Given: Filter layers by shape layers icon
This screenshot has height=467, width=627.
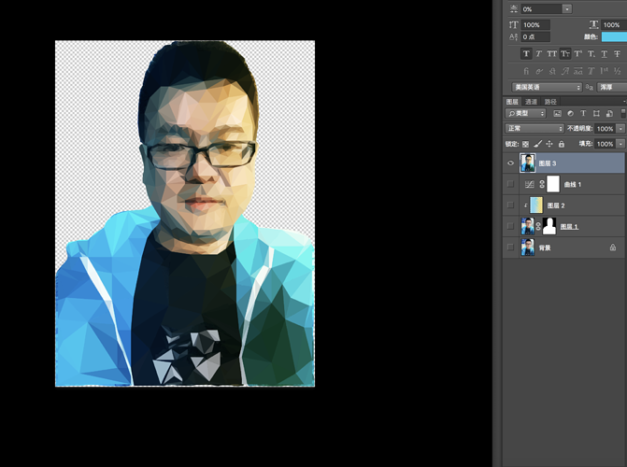Looking at the screenshot, I should click(x=596, y=114).
